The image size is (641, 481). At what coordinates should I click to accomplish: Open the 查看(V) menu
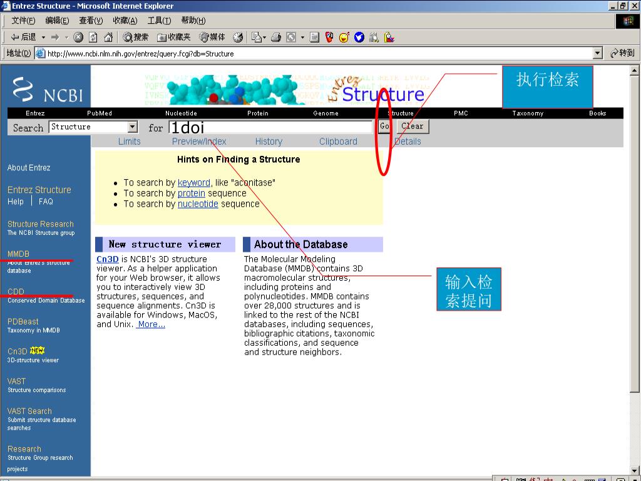tap(91, 21)
